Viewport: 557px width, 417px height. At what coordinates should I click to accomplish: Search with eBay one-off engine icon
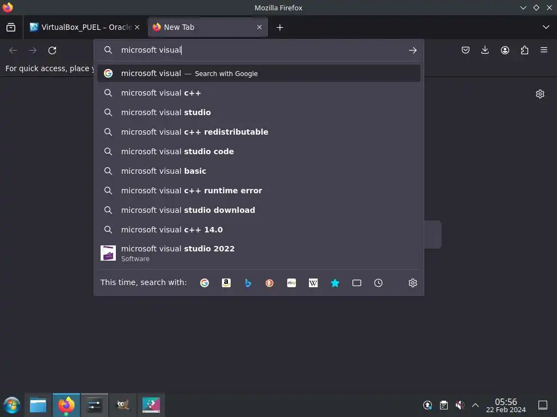click(292, 283)
